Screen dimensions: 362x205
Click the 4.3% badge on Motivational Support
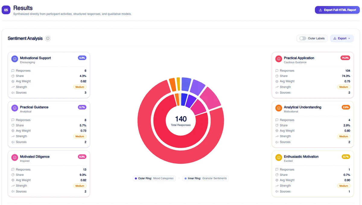82,58
